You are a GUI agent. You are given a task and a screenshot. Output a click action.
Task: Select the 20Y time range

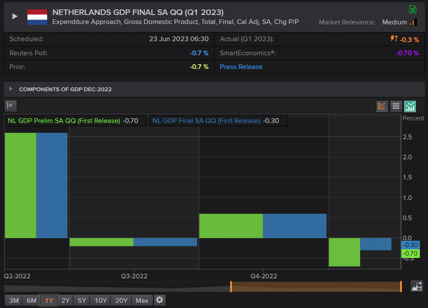tap(121, 300)
